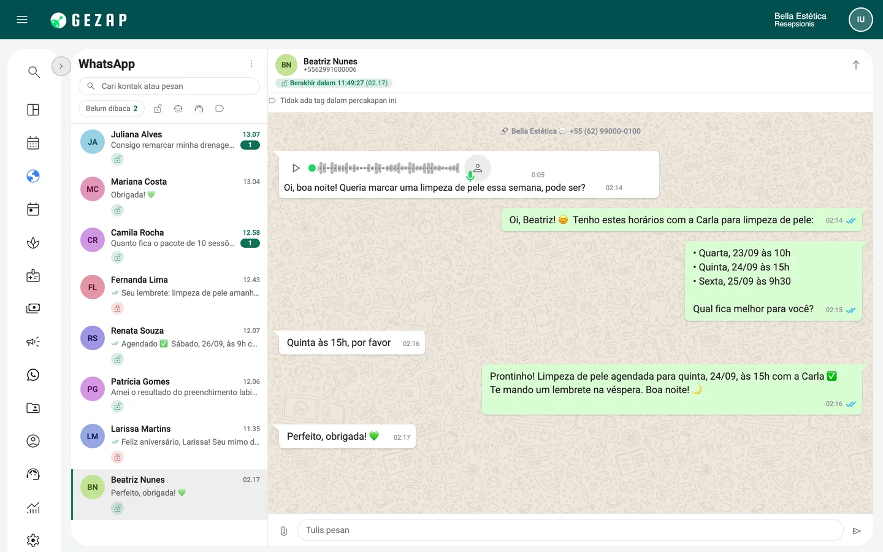The height and width of the screenshot is (552, 883).
Task: Open the contacts folder icon in sidebar
Action: 33,408
